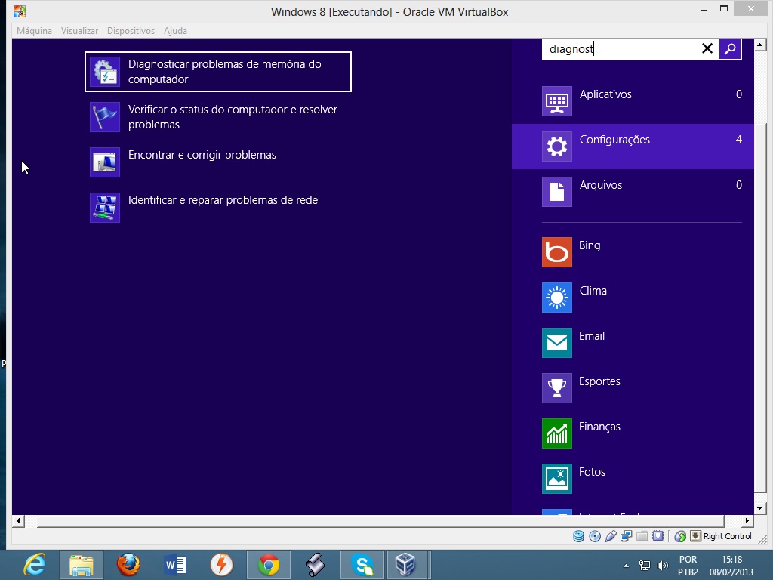Open the clock showing 15:18
The width and height of the screenshot is (773, 580).
[x=731, y=566]
